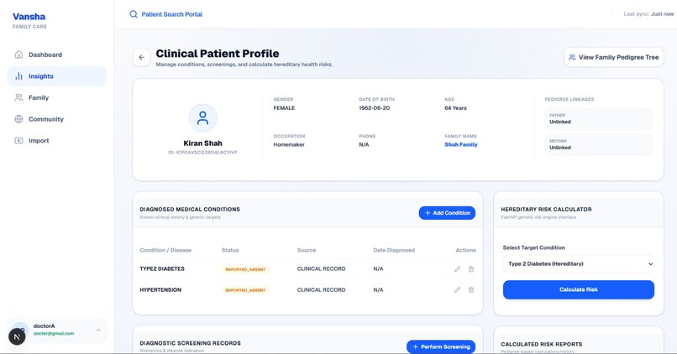This screenshot has height=354, width=677.
Task: Click the Hereditary Risk Calculator heading
Action: (546, 209)
